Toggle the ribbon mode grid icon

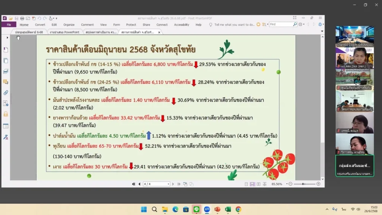point(295,18)
